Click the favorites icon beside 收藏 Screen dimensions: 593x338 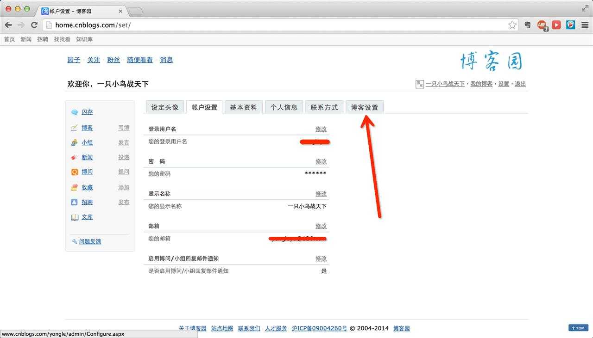pos(75,187)
